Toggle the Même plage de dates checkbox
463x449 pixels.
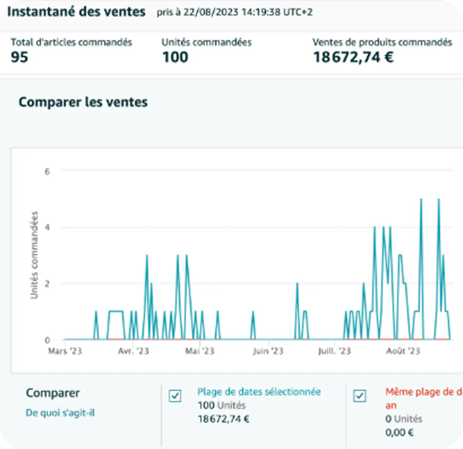359,396
